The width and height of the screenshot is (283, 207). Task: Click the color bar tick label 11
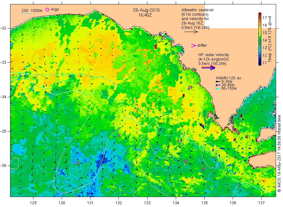pos(264,63)
